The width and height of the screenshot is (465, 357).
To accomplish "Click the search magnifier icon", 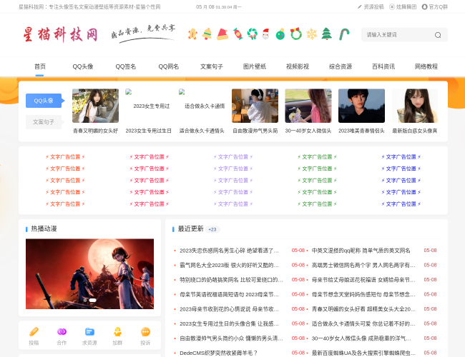I will click(x=438, y=35).
